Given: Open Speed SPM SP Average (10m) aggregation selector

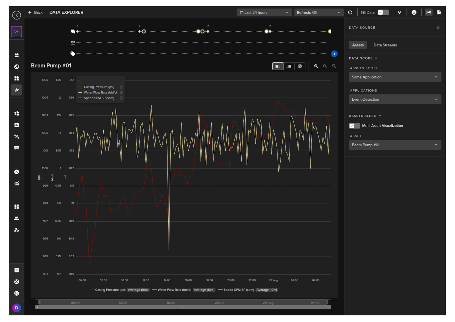Looking at the screenshot, I should tap(267, 290).
